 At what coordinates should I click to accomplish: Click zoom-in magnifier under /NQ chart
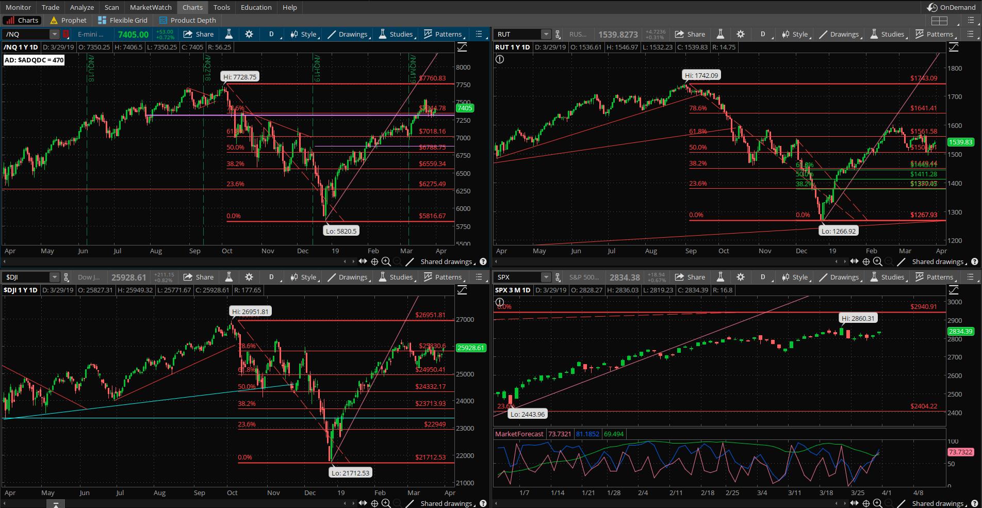click(386, 261)
